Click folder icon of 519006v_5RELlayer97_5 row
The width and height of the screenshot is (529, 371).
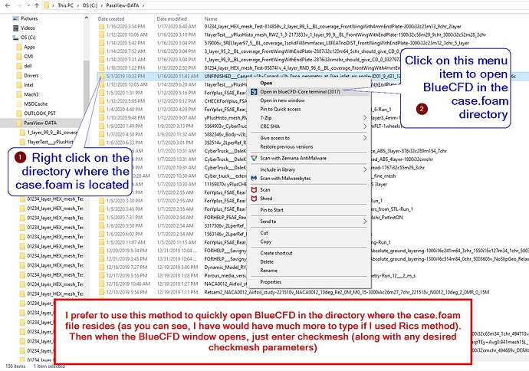(x=101, y=43)
